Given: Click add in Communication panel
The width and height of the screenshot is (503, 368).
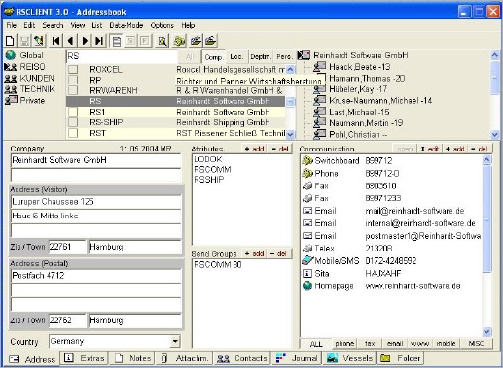Looking at the screenshot, I should click(x=455, y=149).
